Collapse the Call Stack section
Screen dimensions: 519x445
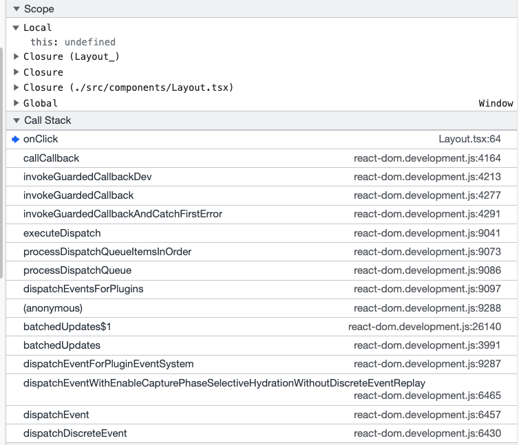17,120
